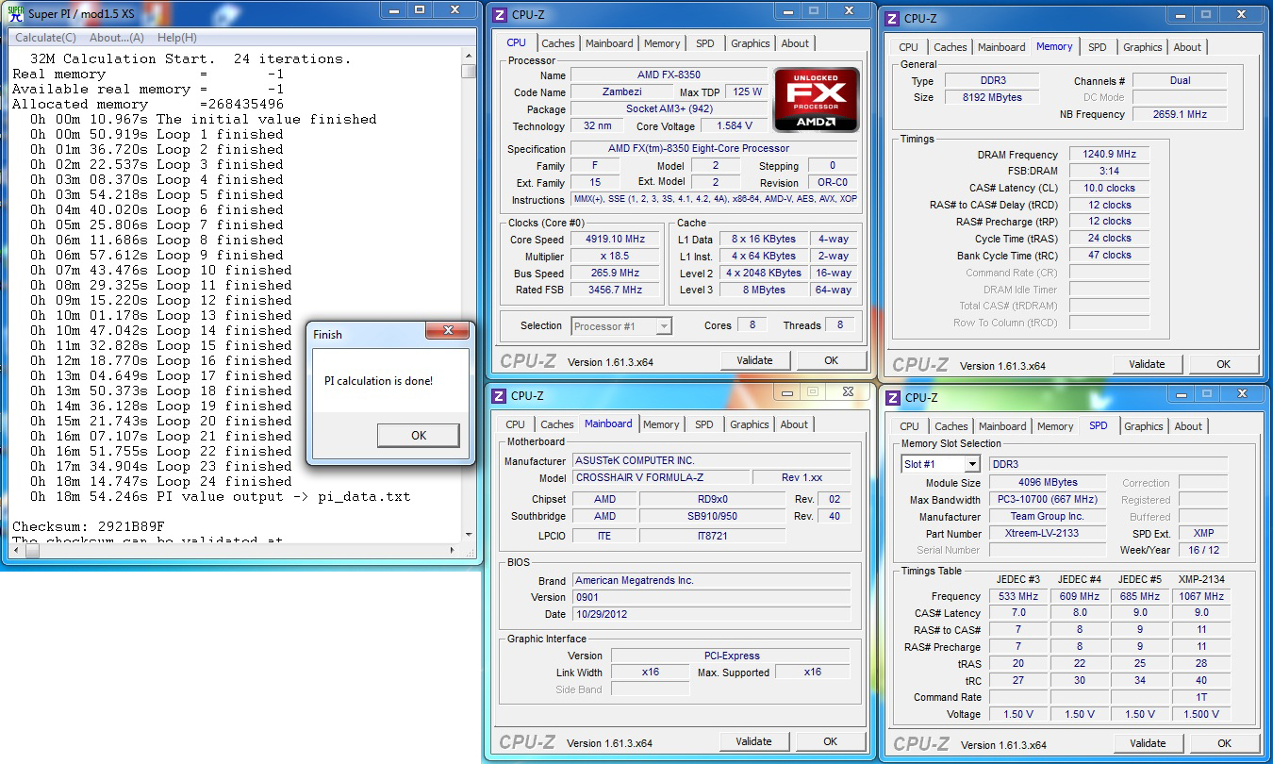Open the About...(A) menu in Super PI
The width and height of the screenshot is (1273, 764).
117,38
